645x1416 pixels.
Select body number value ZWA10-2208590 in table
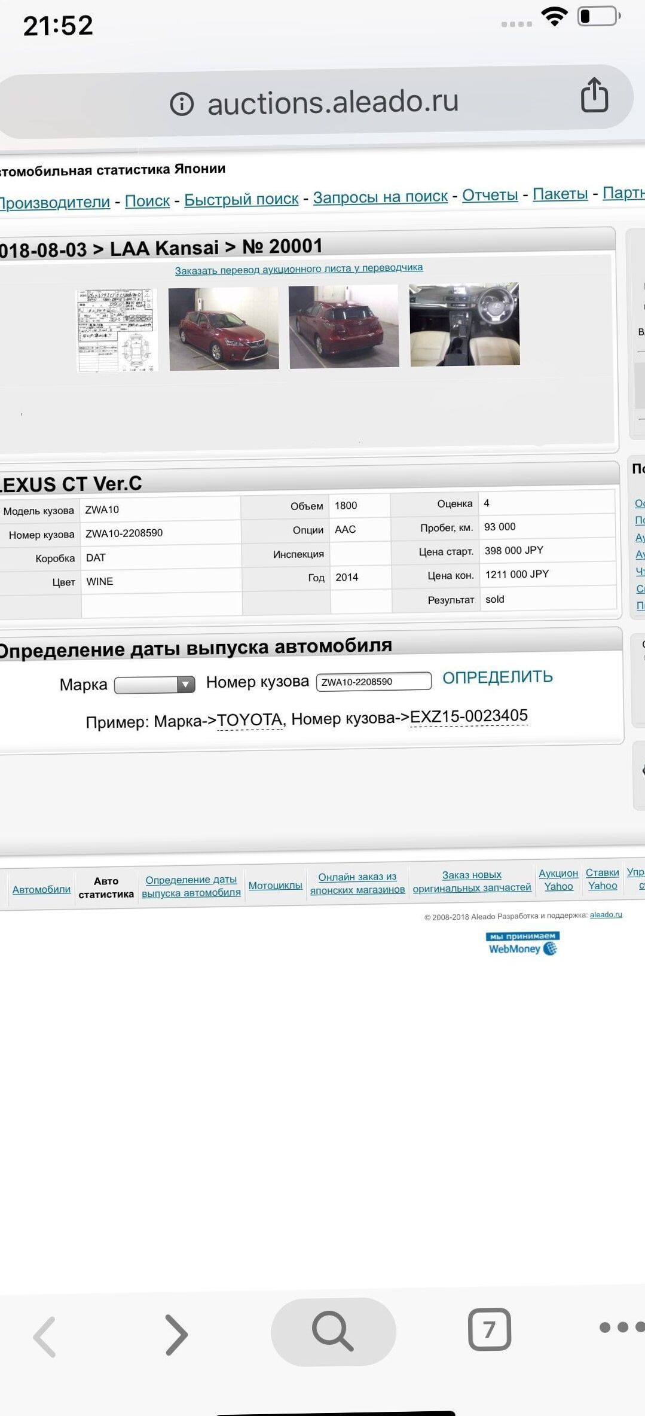(124, 533)
